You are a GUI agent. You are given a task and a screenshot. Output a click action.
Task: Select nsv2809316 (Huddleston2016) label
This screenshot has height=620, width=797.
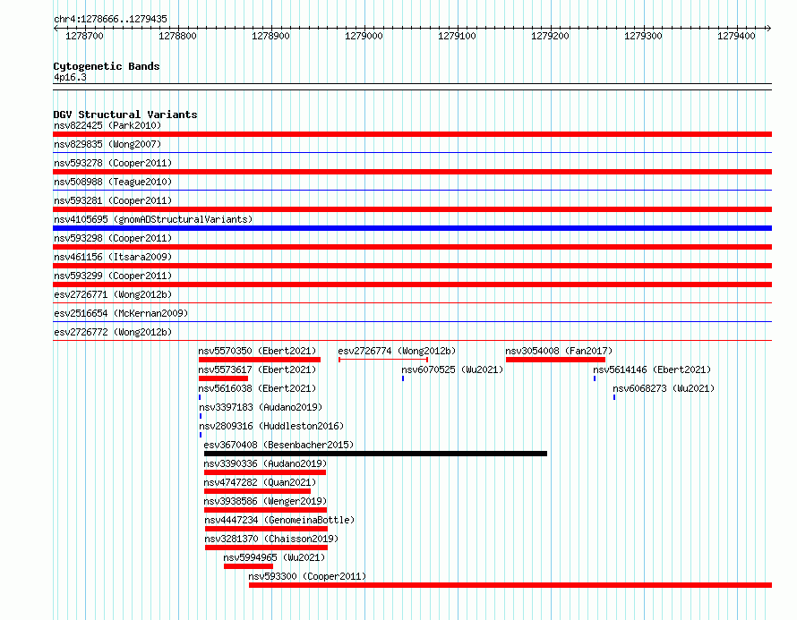click(271, 426)
